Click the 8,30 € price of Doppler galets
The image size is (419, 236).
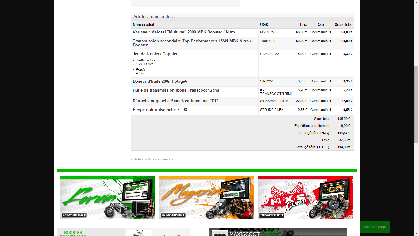(x=302, y=54)
